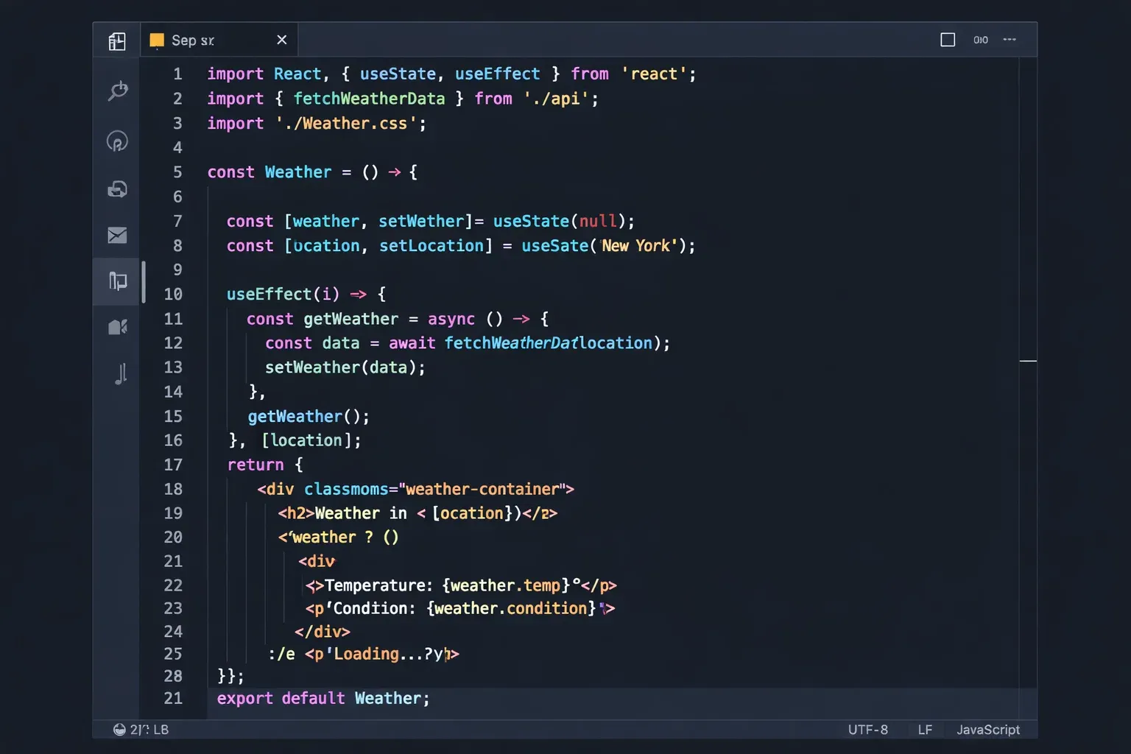1131x754 pixels.
Task: Click the marker on the right scrollbar
Action: pyautogui.click(x=1028, y=361)
